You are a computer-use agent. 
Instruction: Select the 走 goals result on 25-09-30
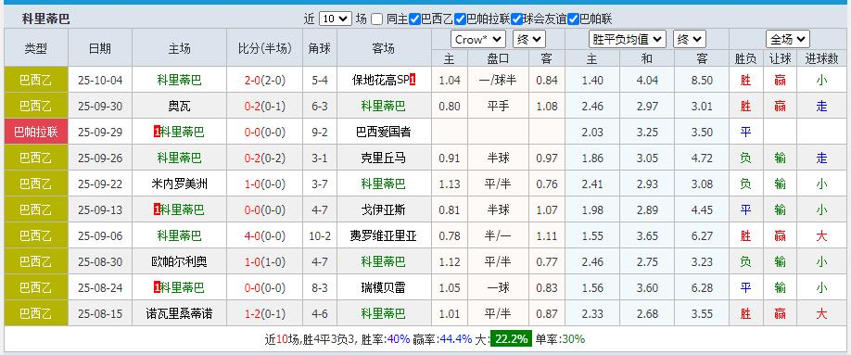pos(821,107)
